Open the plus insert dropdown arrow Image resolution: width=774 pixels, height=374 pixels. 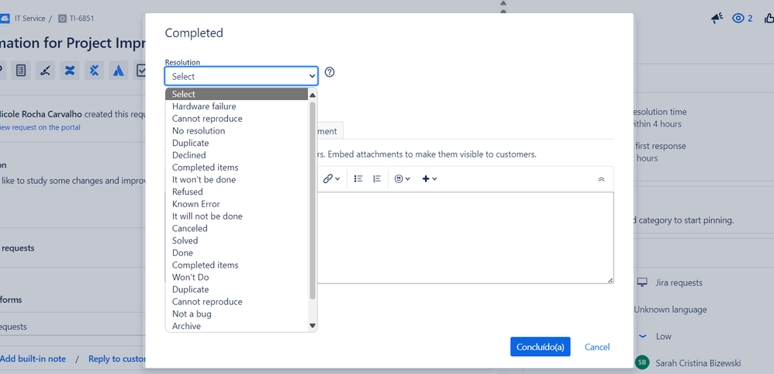(x=434, y=178)
